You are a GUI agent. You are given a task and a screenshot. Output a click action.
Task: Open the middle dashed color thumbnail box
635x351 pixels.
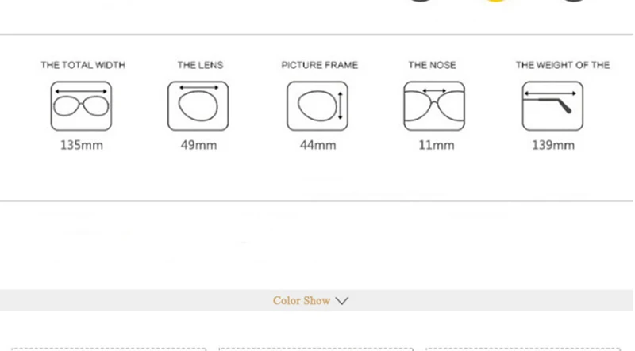pos(316,349)
